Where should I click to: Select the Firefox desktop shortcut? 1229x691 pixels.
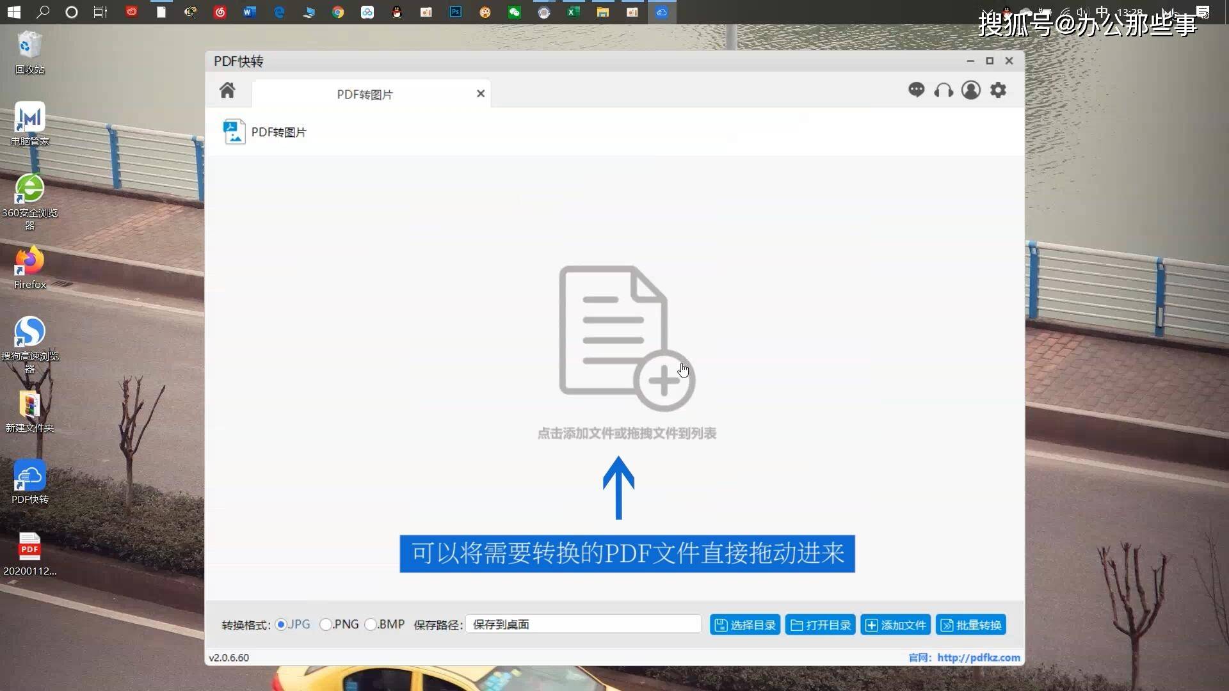(x=29, y=267)
